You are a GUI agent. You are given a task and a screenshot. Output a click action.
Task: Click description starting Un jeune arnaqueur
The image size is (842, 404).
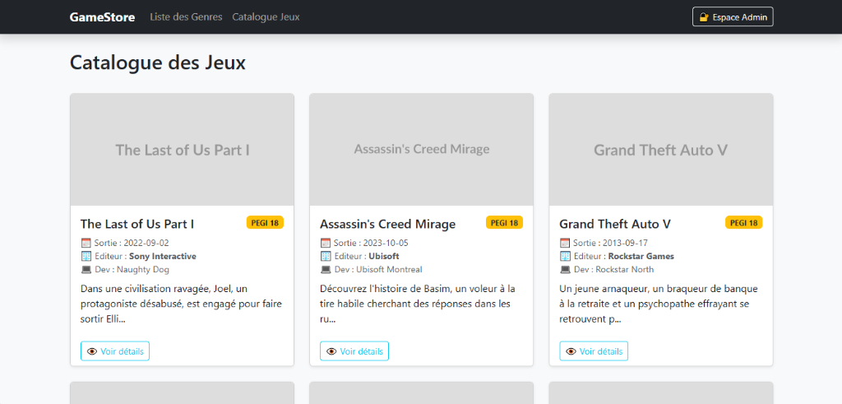(659, 304)
